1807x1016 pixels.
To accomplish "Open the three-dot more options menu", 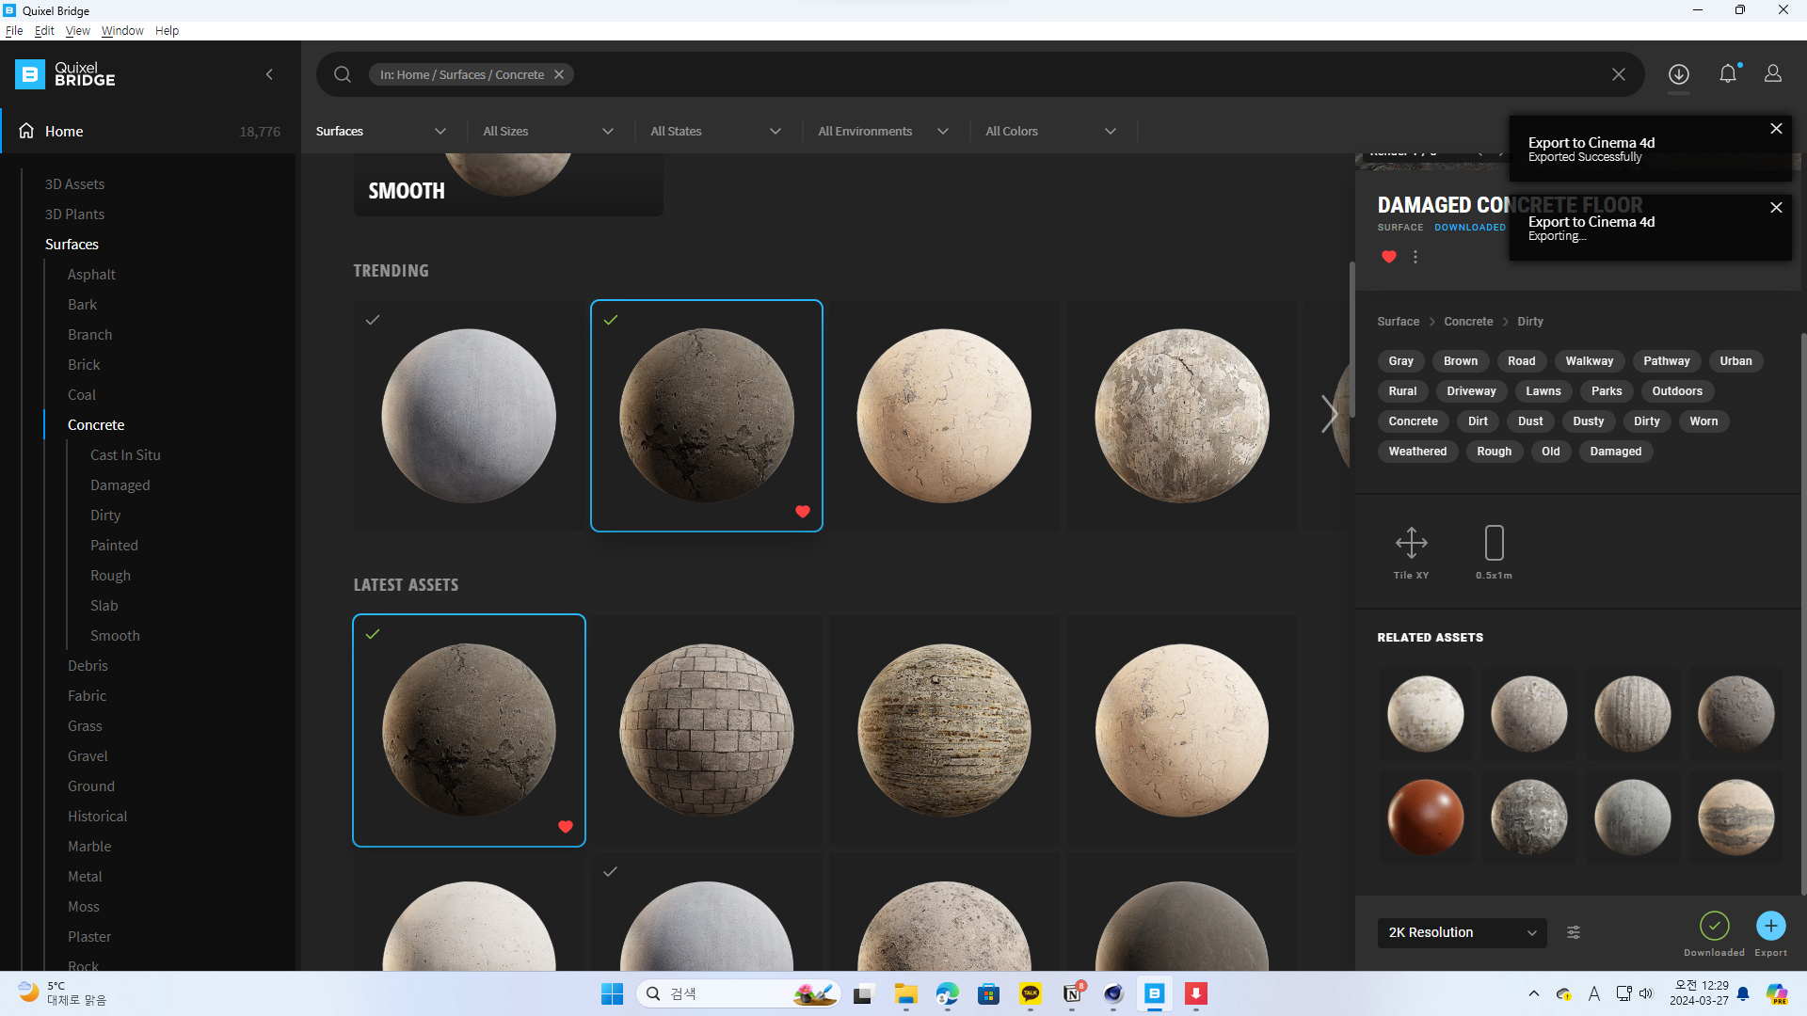I will coord(1415,257).
